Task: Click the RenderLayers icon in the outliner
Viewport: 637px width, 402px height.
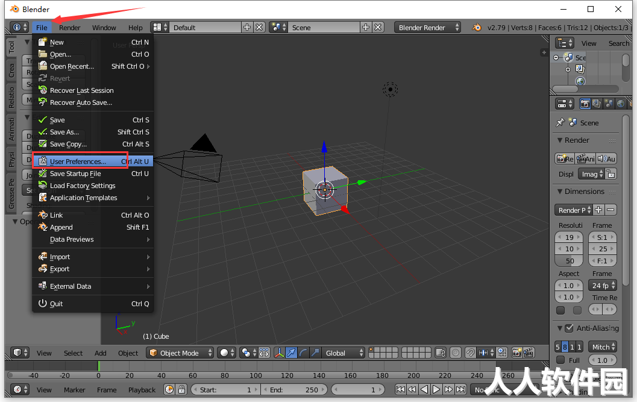Action: (580, 69)
